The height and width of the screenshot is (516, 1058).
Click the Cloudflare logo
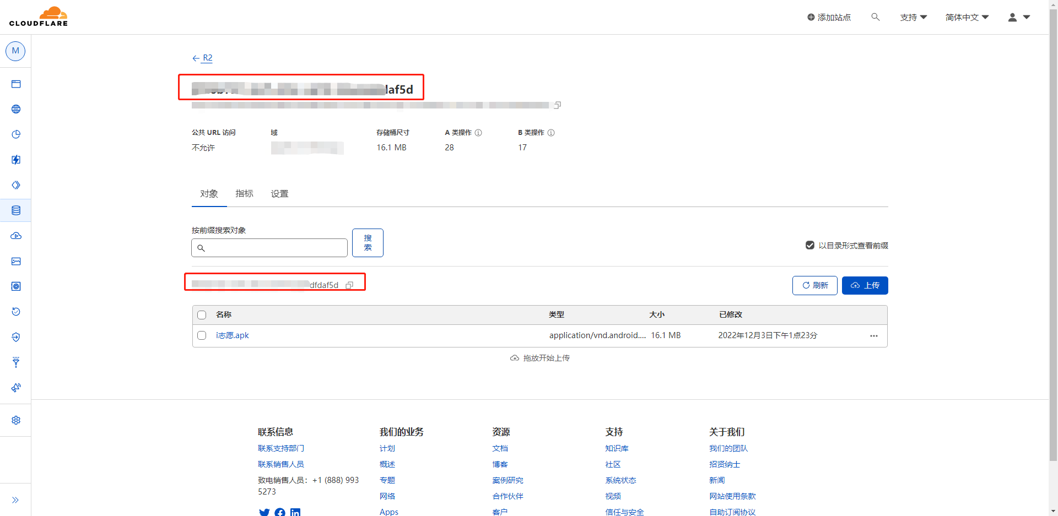tap(39, 17)
